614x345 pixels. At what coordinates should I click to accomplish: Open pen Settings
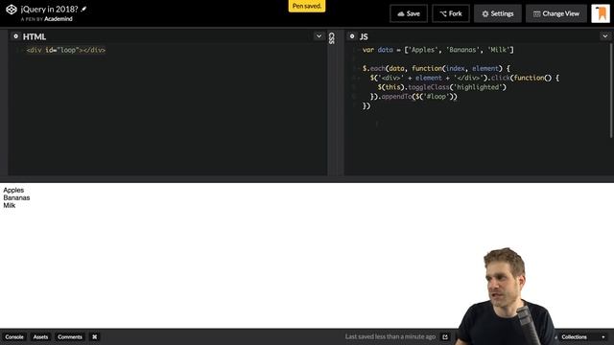[x=498, y=13]
